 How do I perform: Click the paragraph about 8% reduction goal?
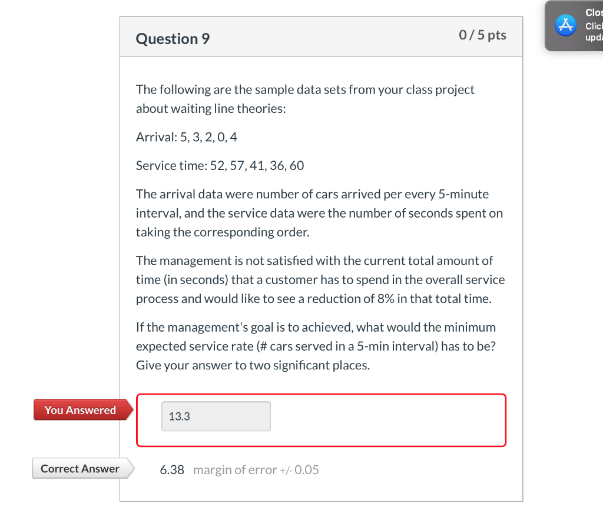pyautogui.click(x=320, y=279)
